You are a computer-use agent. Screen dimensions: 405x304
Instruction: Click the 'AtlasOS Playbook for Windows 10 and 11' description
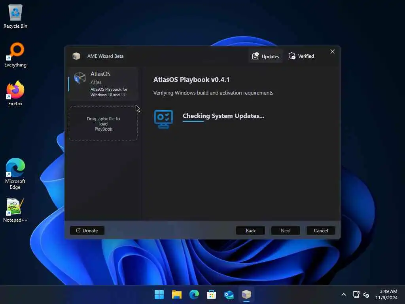point(109,92)
